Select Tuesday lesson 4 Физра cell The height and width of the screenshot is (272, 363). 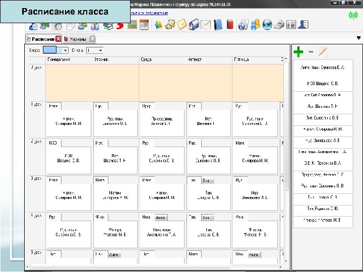(x=115, y=234)
